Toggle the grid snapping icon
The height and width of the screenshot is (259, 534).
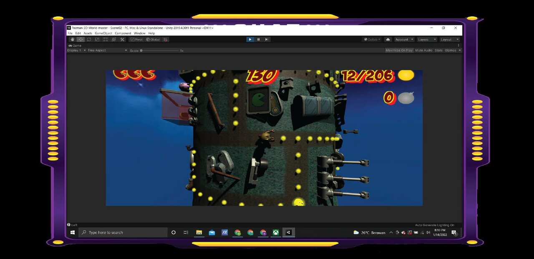point(166,40)
